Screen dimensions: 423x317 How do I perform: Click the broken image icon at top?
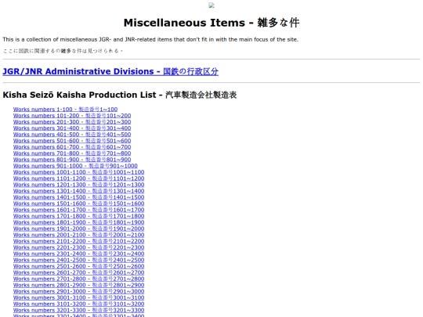coord(211,5)
